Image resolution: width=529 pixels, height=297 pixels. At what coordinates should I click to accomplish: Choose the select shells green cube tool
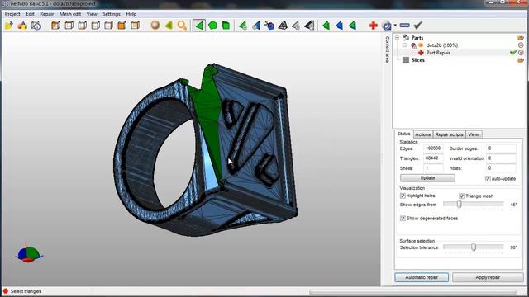pyautogui.click(x=226, y=26)
